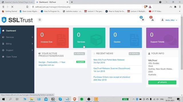Image resolution: width=183 pixels, height=102 pixels.
Task: Click the Services chevron arrow
Action: [32, 37]
